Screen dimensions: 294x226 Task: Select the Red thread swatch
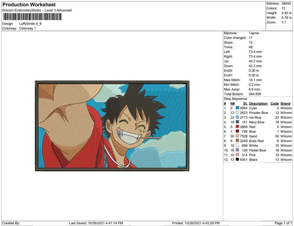[237, 127]
